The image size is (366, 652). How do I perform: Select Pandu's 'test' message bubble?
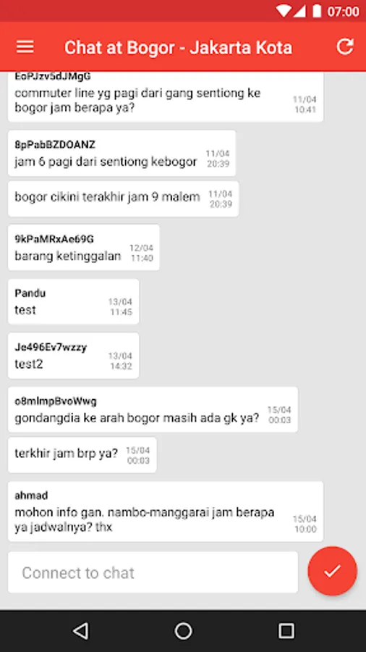[74, 301]
